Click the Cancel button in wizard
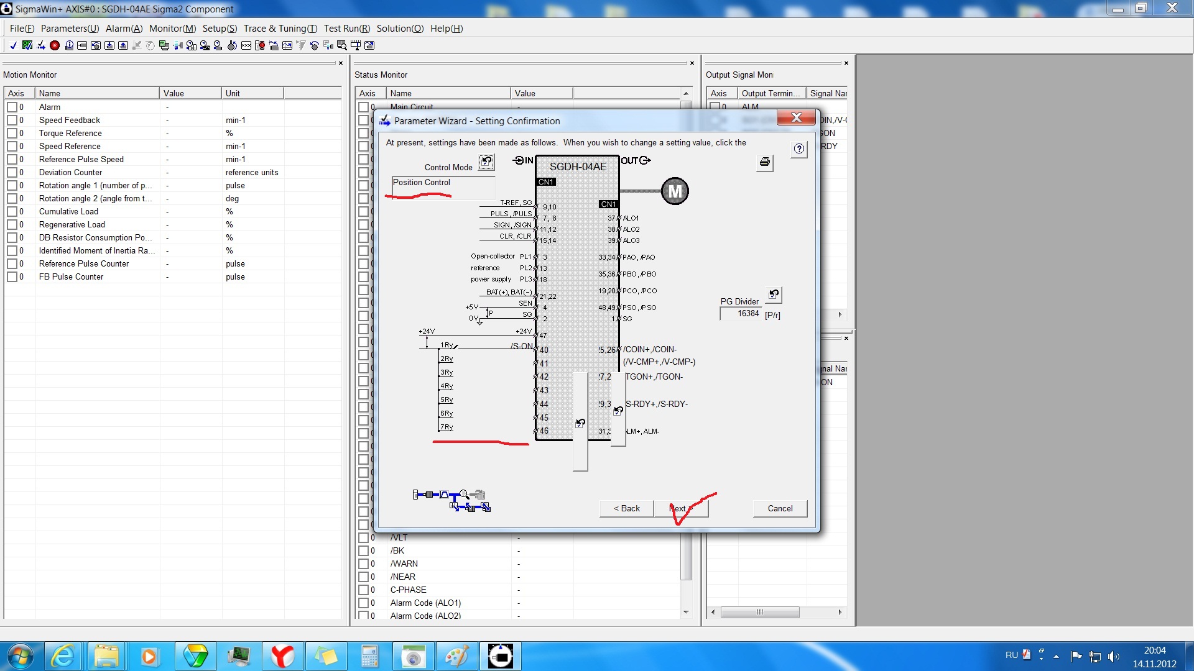This screenshot has width=1194, height=671. 780,508
